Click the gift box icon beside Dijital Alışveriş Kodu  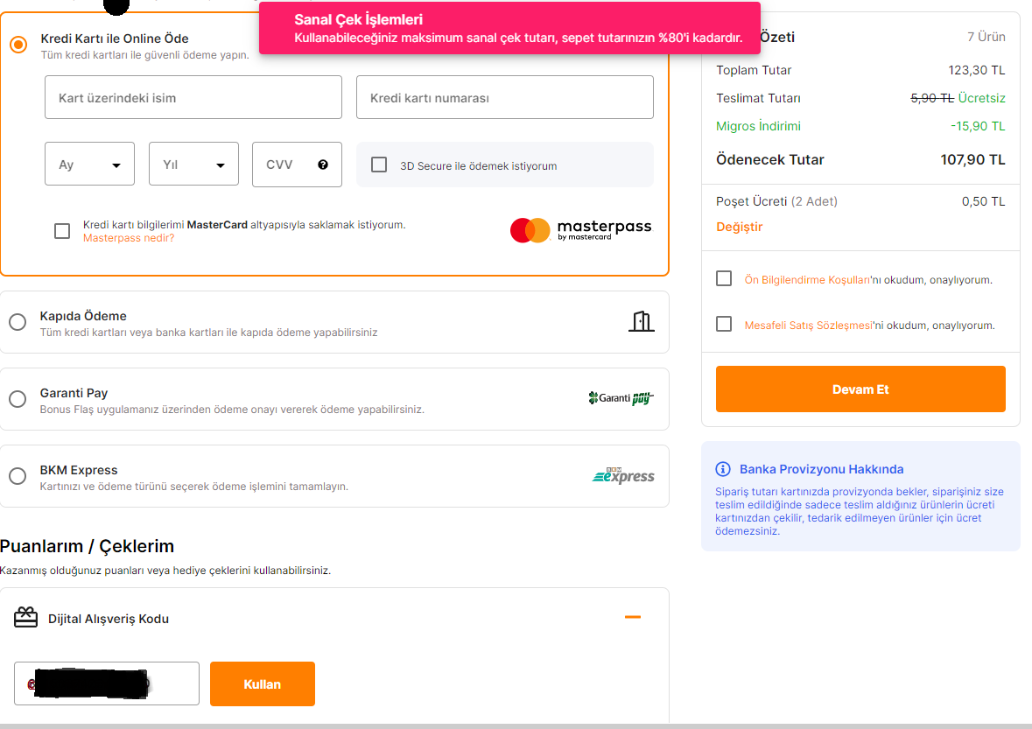[26, 618]
